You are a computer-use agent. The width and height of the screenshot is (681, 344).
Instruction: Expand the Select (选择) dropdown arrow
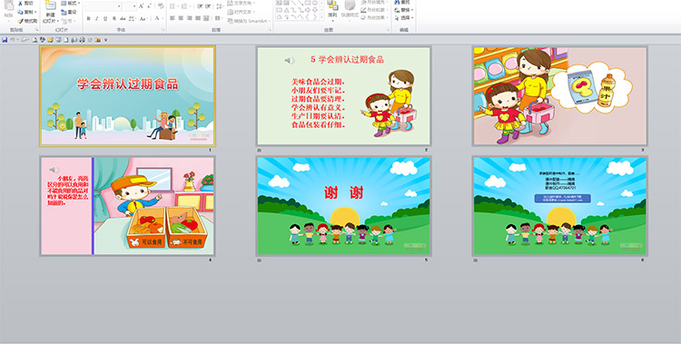point(412,18)
